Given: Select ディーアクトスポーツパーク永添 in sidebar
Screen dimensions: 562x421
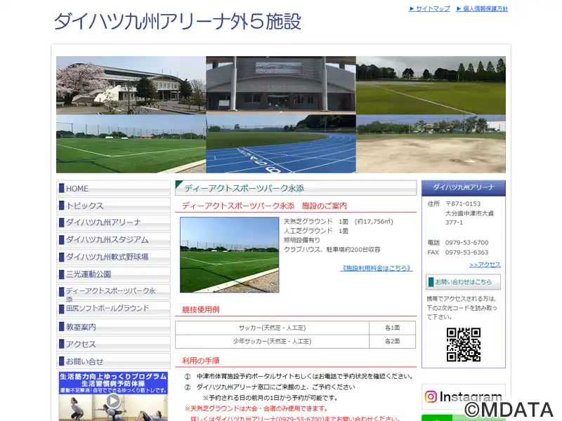Looking at the screenshot, I should [x=113, y=292].
